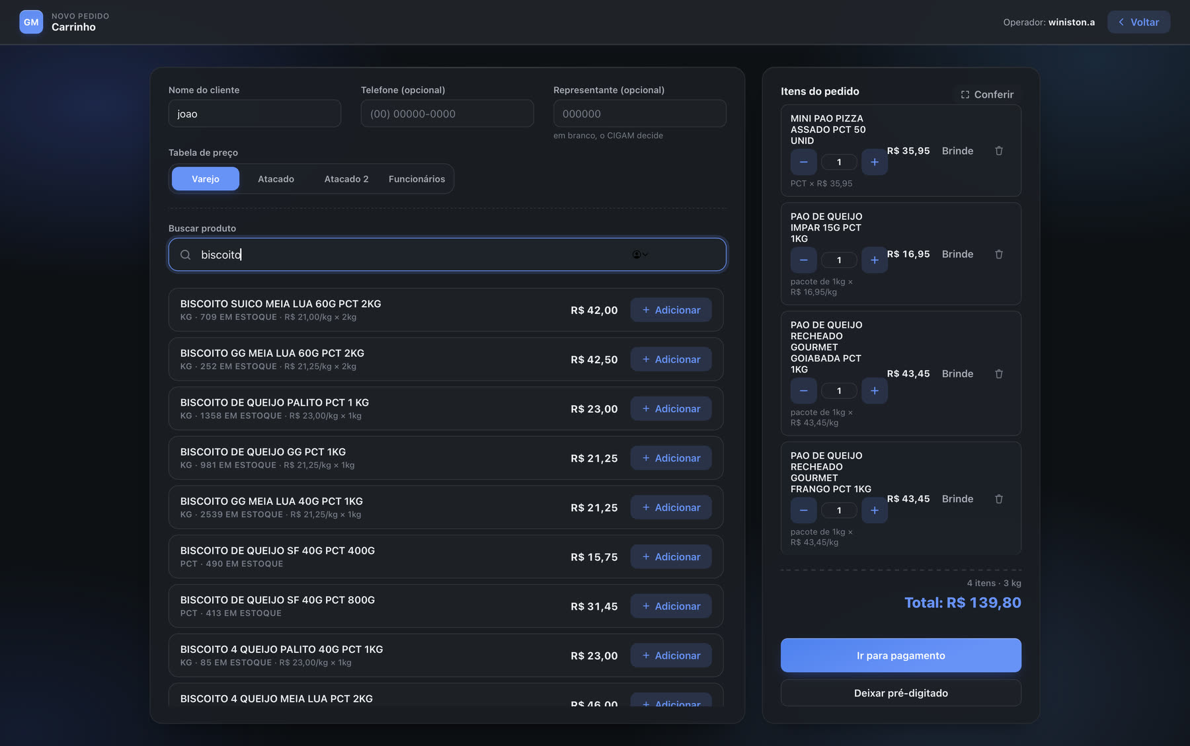This screenshot has width=1190, height=746.
Task: Delete MINI PAO PIZZA item with trash icon
Action: [x=999, y=151]
